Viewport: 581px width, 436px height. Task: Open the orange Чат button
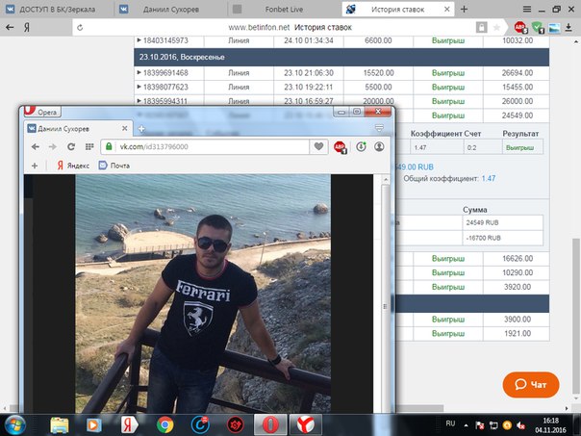pos(531,384)
